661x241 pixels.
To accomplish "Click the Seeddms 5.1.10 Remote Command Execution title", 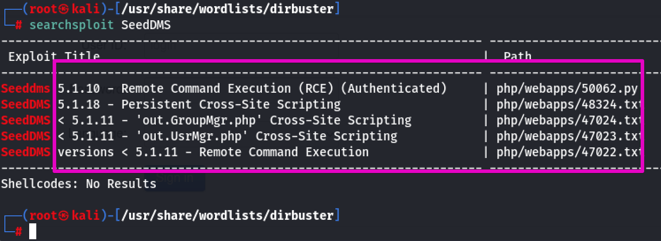I will tap(224, 89).
